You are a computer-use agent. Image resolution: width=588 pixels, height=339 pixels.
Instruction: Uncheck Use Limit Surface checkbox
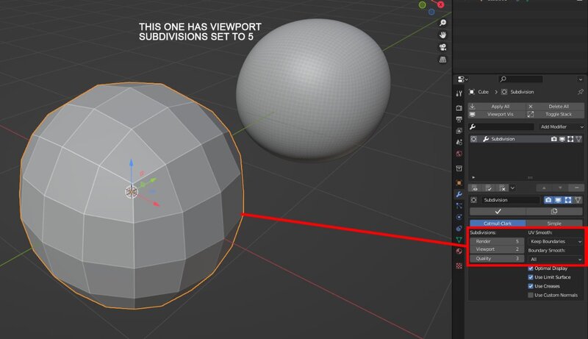pyautogui.click(x=531, y=277)
